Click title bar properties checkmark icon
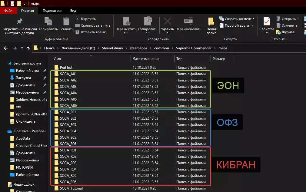This screenshot has height=192, width=306. coord(12,4)
